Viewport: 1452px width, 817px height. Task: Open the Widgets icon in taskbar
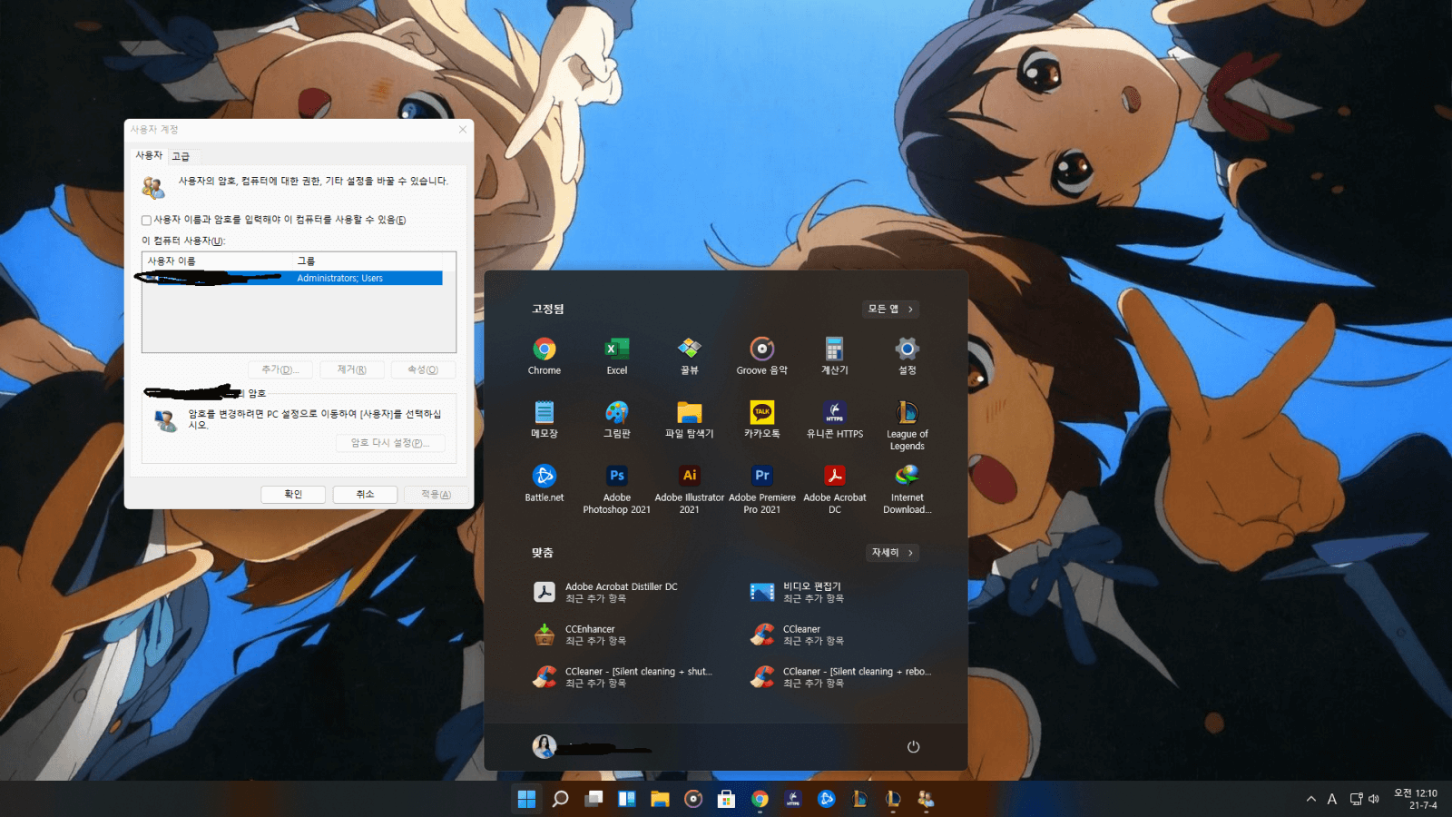click(x=627, y=799)
